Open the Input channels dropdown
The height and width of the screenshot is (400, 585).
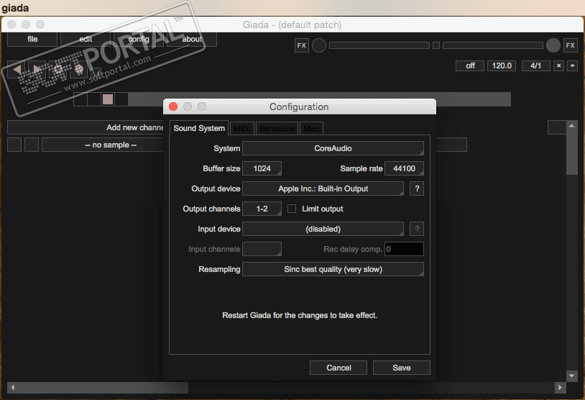pyautogui.click(x=262, y=249)
